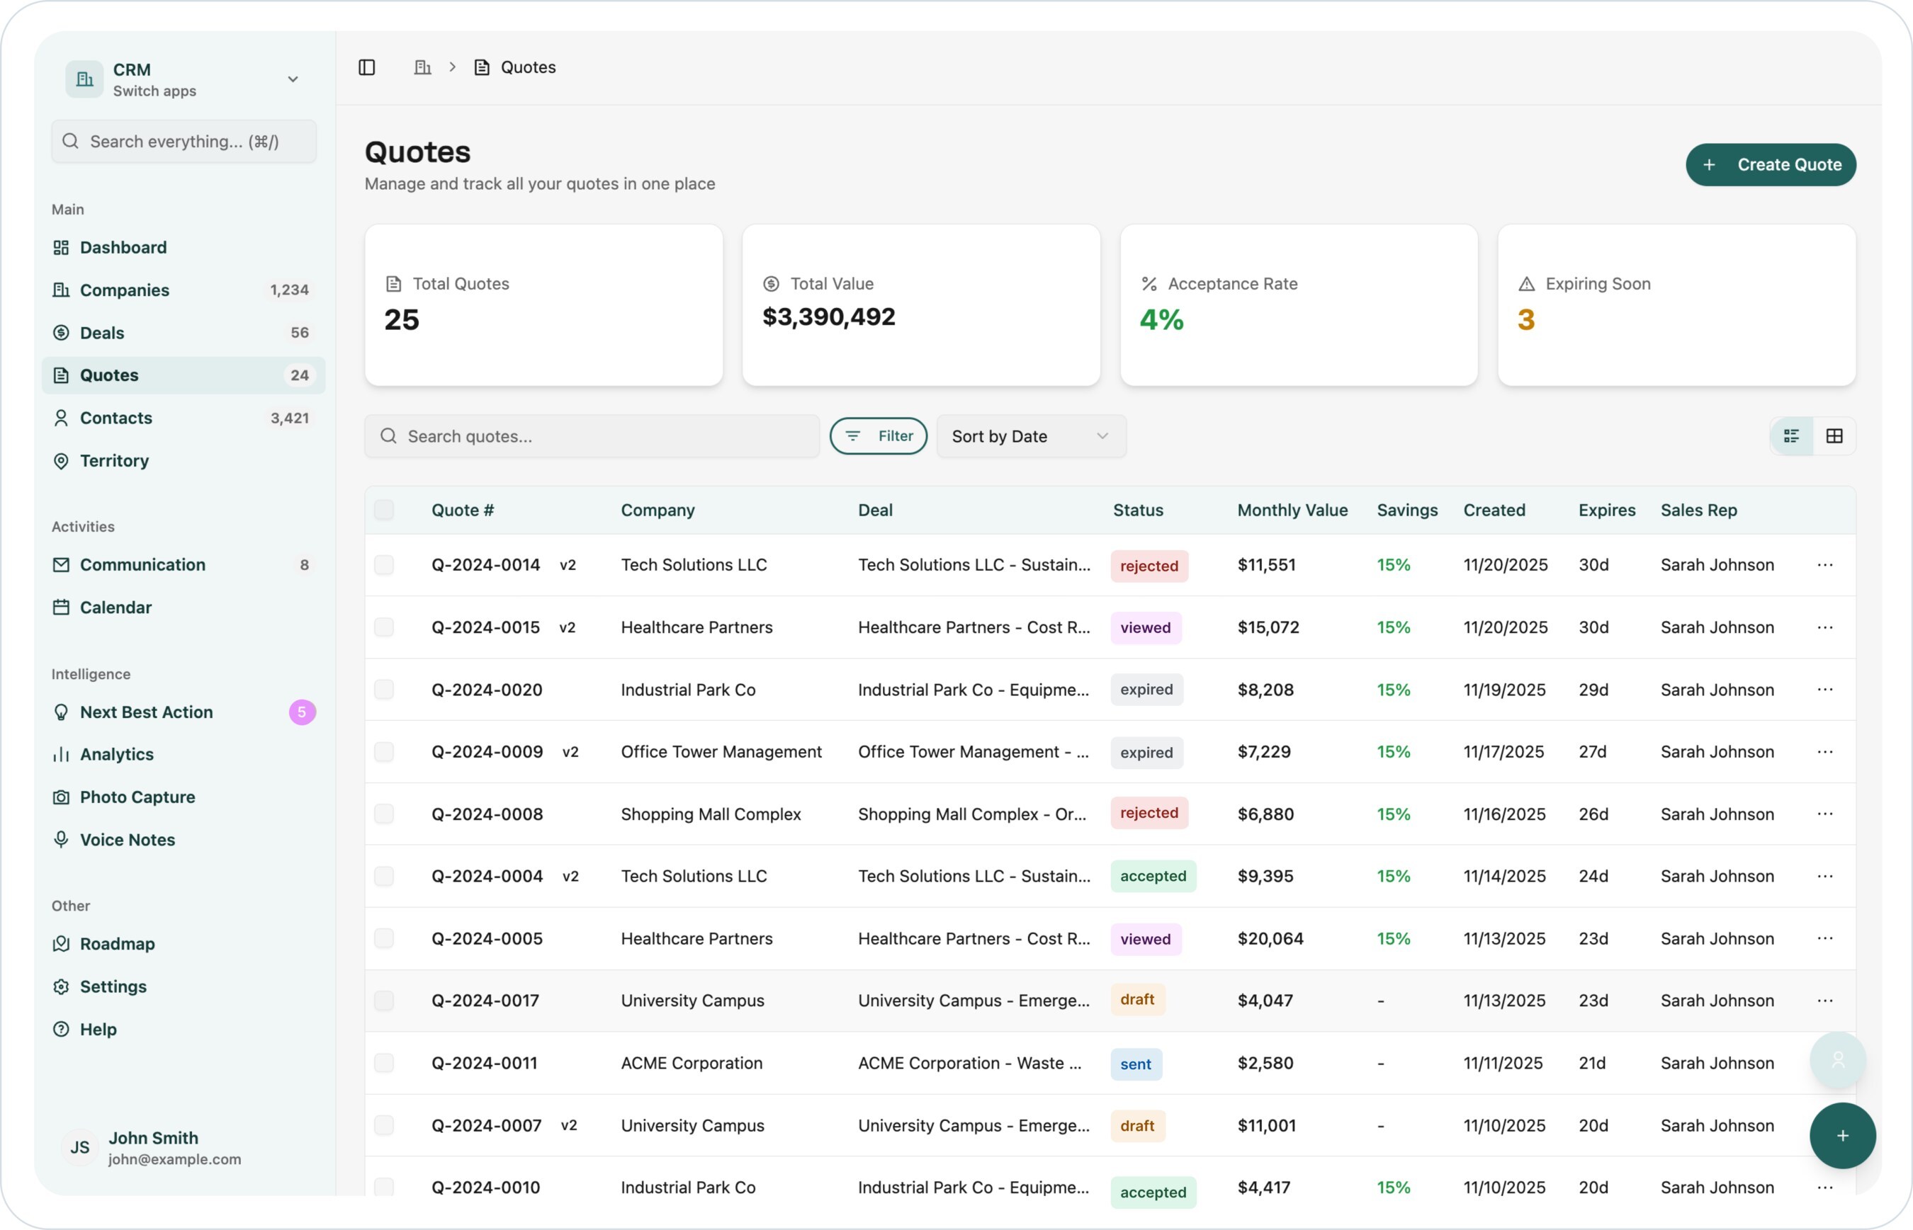The width and height of the screenshot is (1913, 1230).
Task: Open the Sort by Date dropdown
Action: 1031,436
